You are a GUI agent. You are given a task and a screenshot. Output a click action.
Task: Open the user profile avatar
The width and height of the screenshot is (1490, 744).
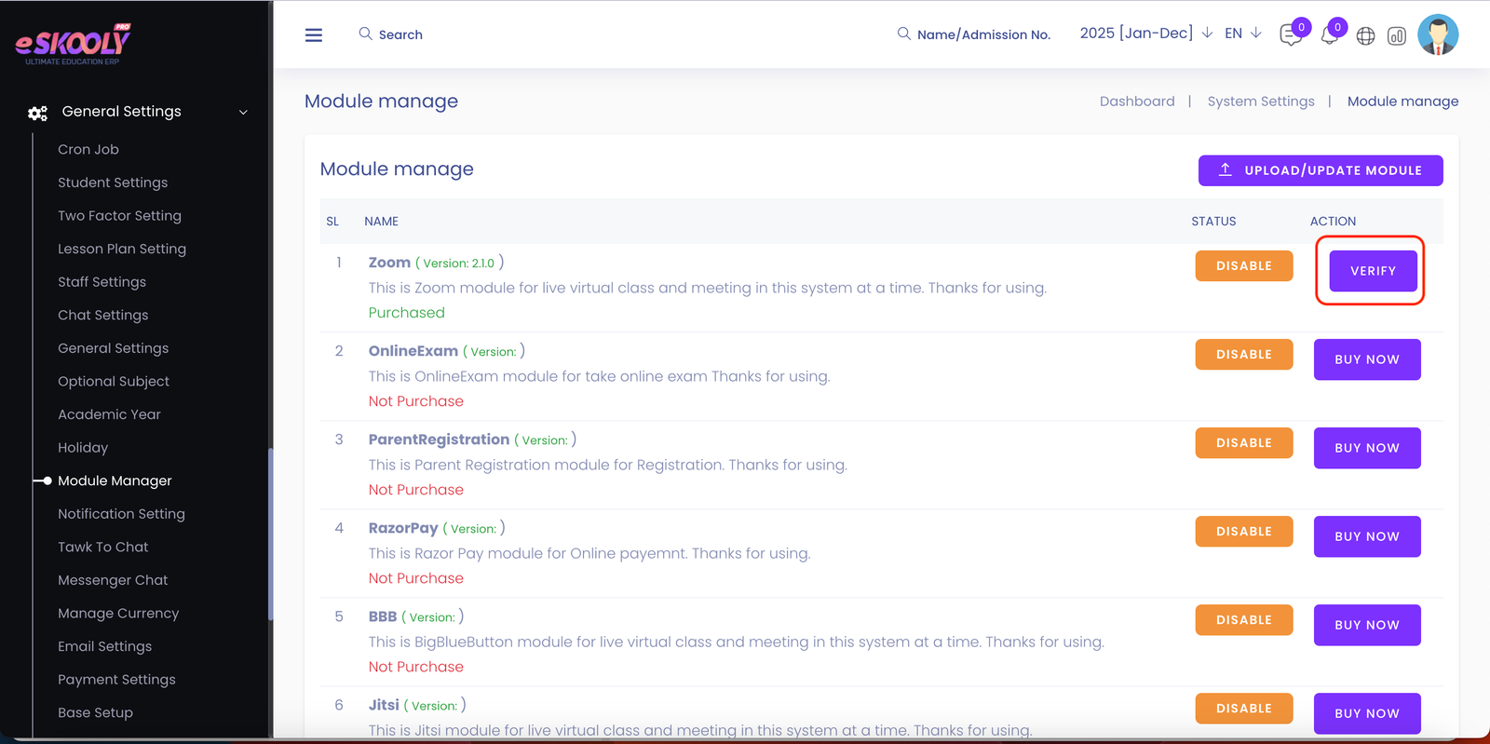(x=1437, y=34)
